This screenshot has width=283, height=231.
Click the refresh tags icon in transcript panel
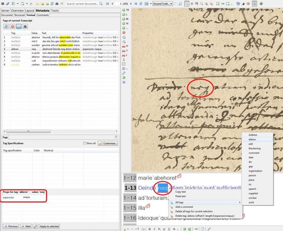6,26
